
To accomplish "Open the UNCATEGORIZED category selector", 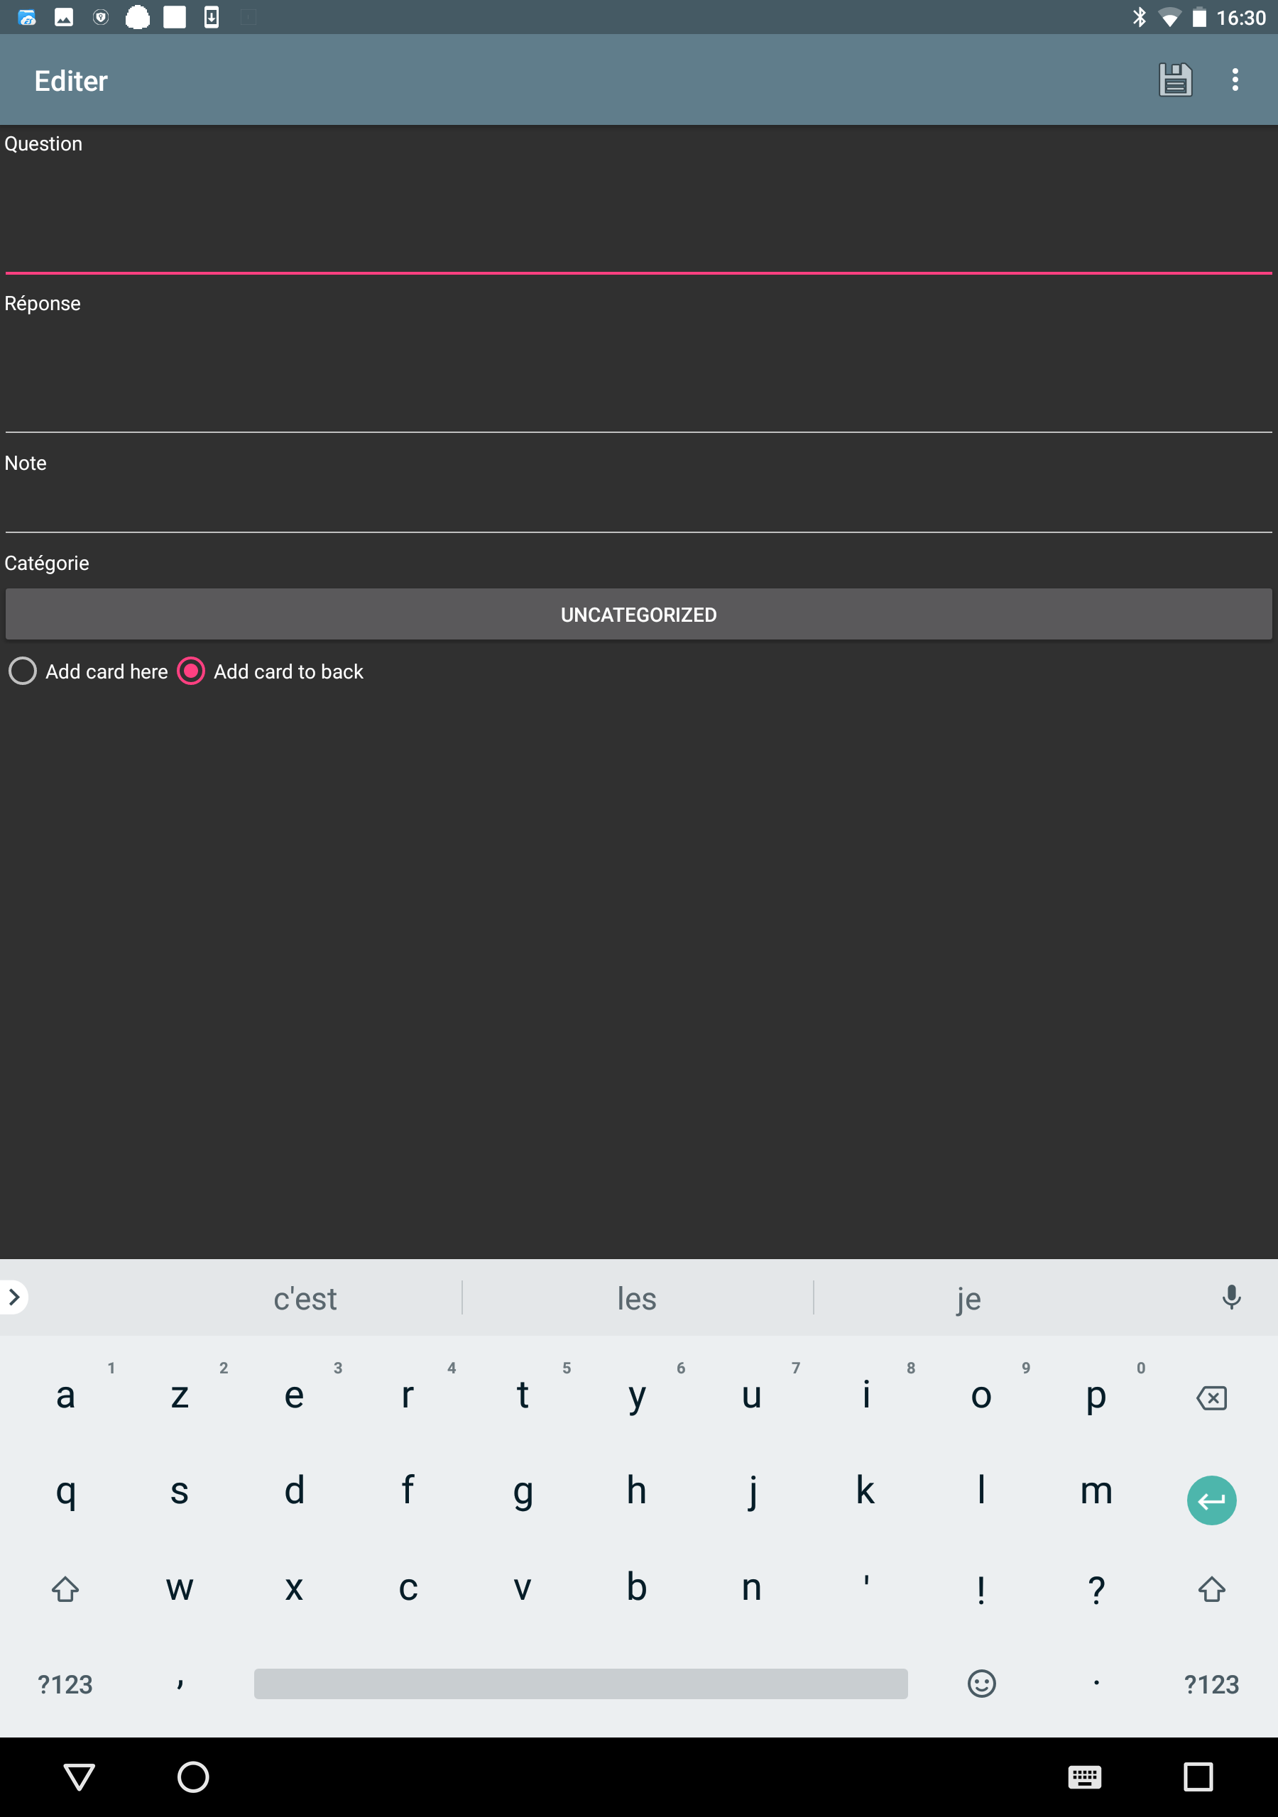I will 638,614.
